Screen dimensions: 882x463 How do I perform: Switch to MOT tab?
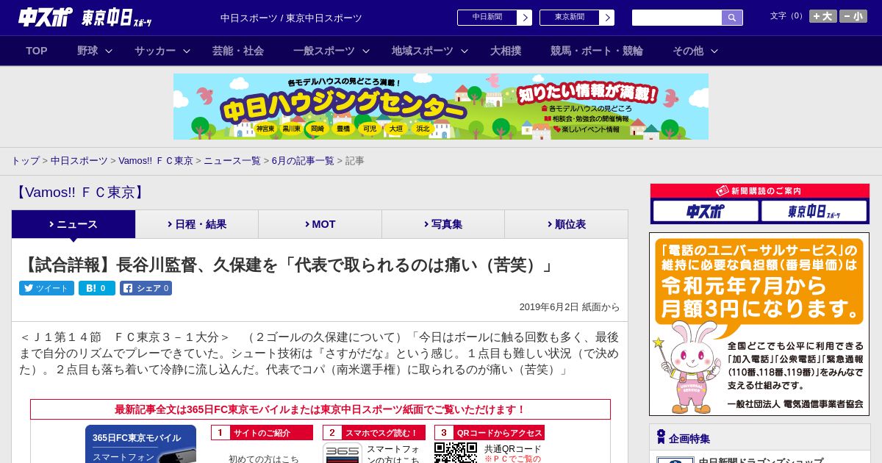320,224
